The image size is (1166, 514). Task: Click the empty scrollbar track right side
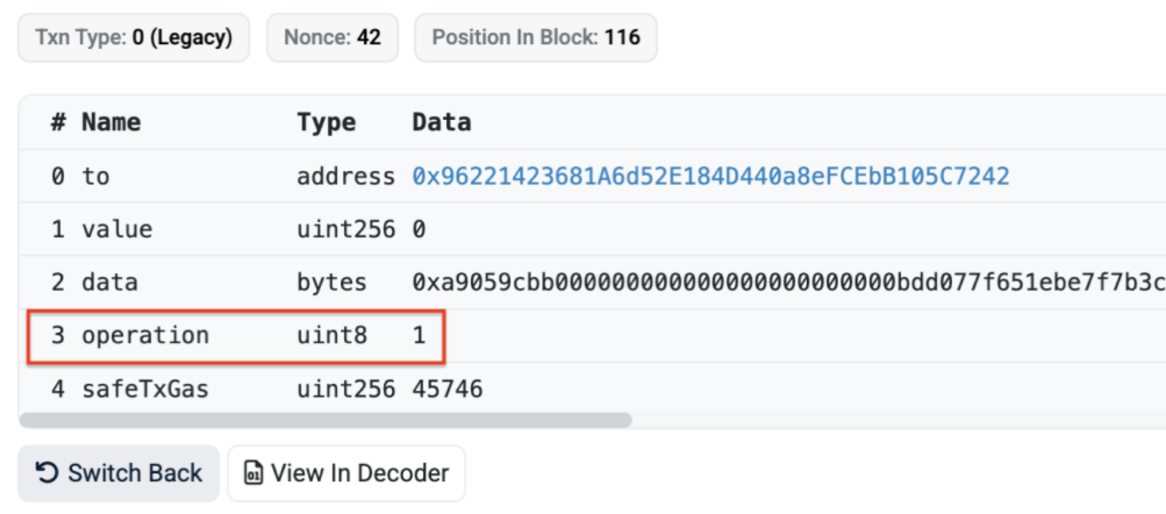899,420
